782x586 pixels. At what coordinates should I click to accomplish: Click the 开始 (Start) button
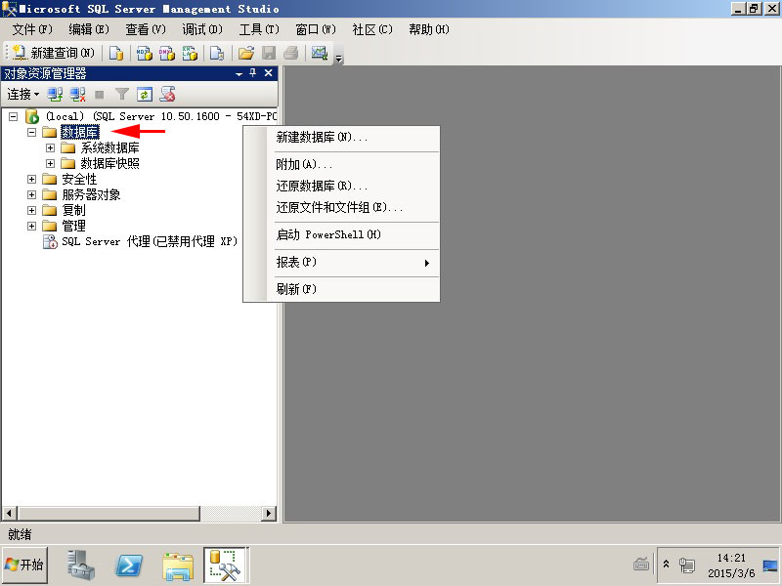click(26, 565)
